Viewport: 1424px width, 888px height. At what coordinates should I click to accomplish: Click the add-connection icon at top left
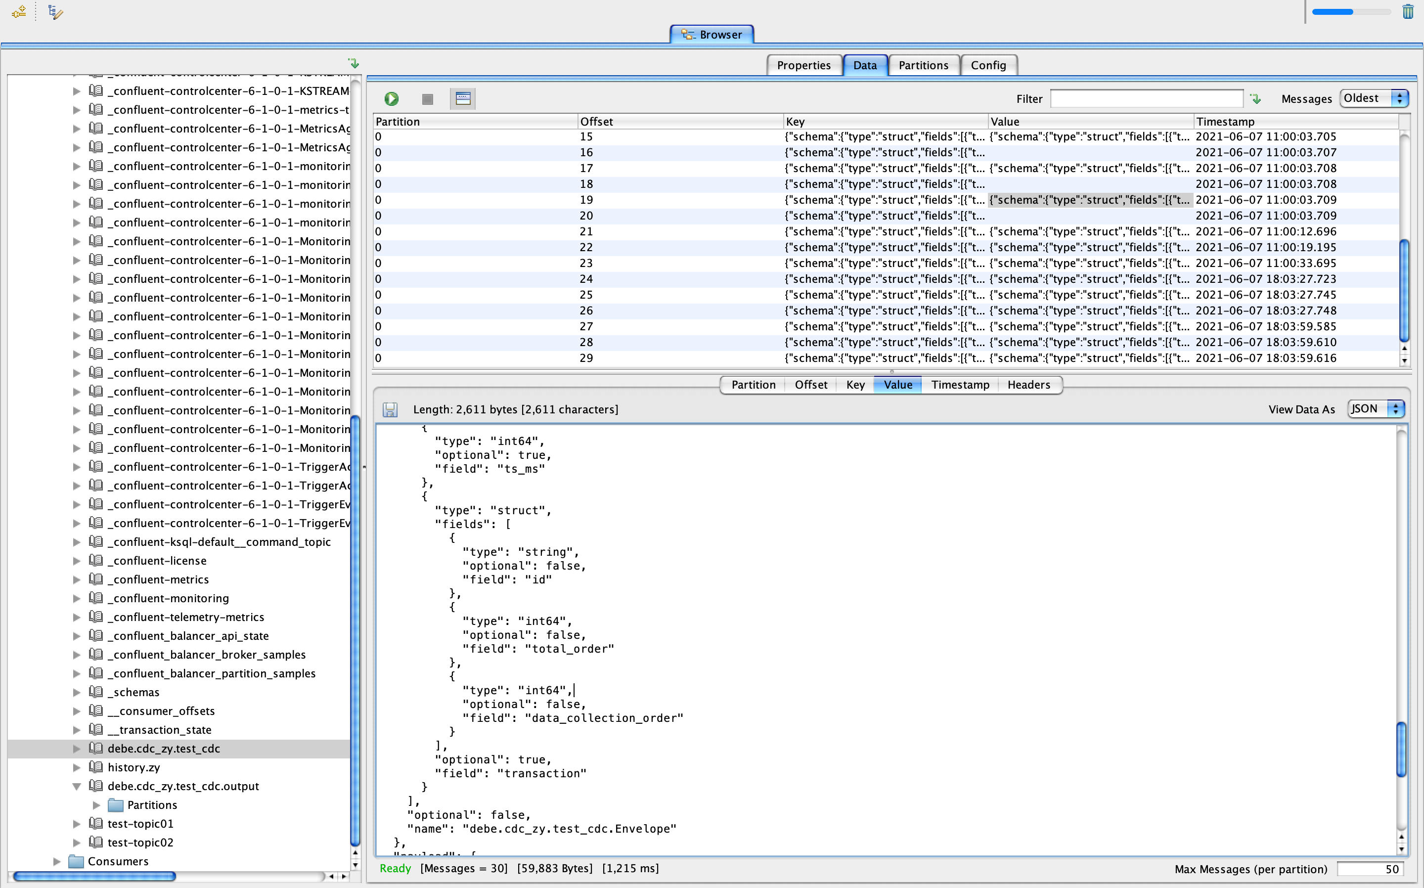click(19, 12)
